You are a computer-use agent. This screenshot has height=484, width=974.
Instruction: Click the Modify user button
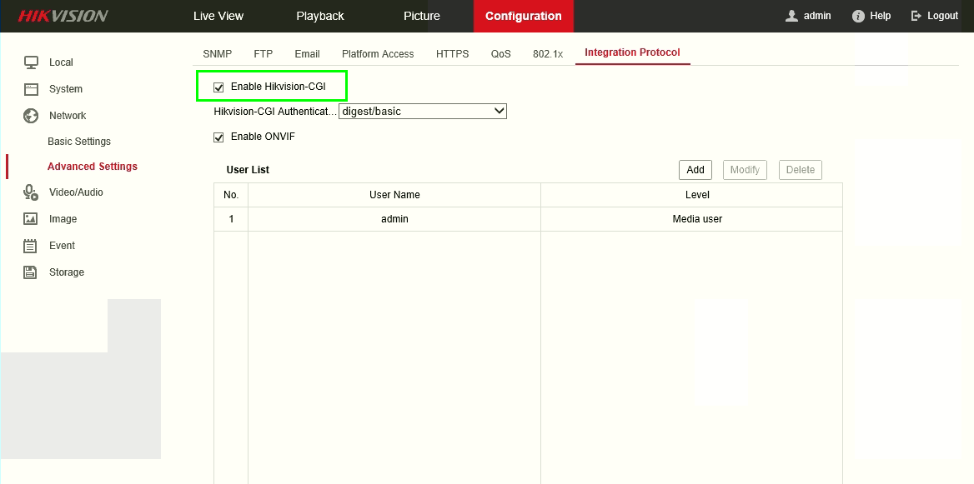pos(745,169)
